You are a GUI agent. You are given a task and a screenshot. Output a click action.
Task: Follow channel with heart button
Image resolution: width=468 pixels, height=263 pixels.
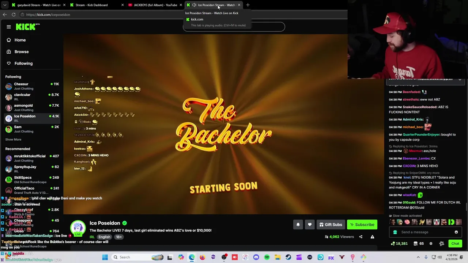click(x=310, y=225)
